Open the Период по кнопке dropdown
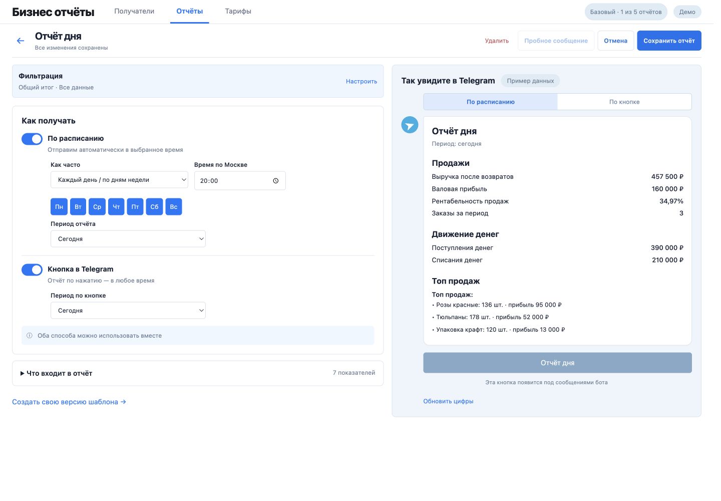This screenshot has height=501, width=721. coord(128,311)
